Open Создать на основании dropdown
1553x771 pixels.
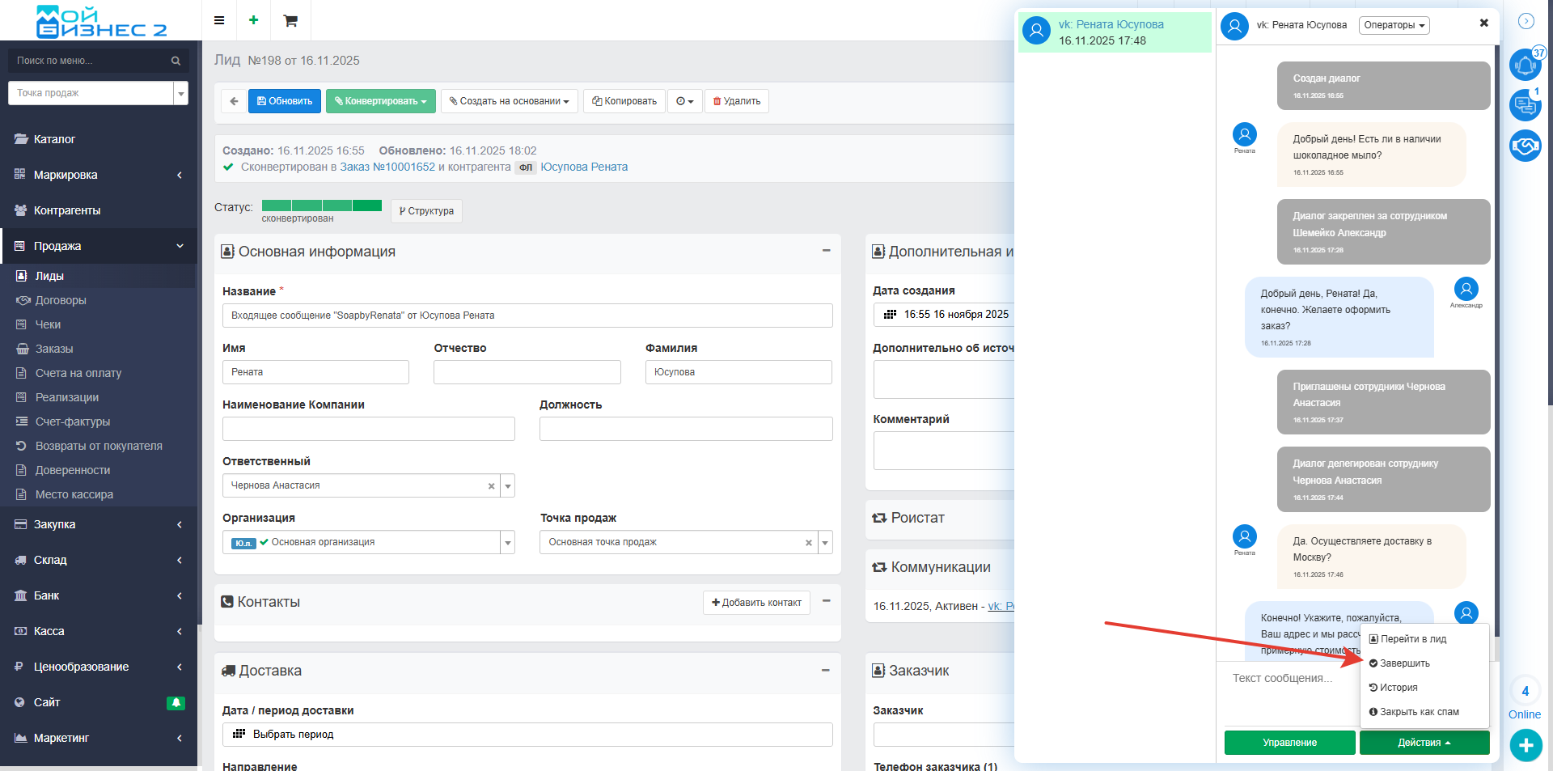click(510, 101)
